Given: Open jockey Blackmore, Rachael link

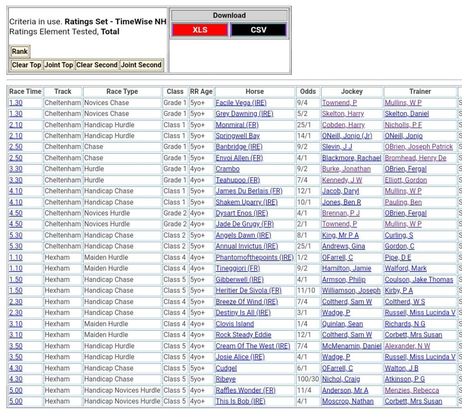Looking at the screenshot, I should (351, 158).
